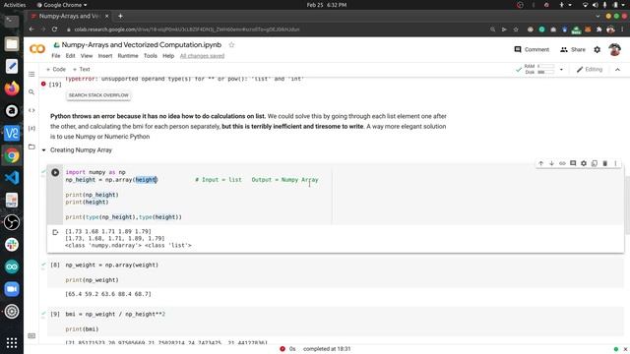Screen dimensions: 630x354
Task: Select the Numpy-Arrays browser tab
Action: pos(69,16)
